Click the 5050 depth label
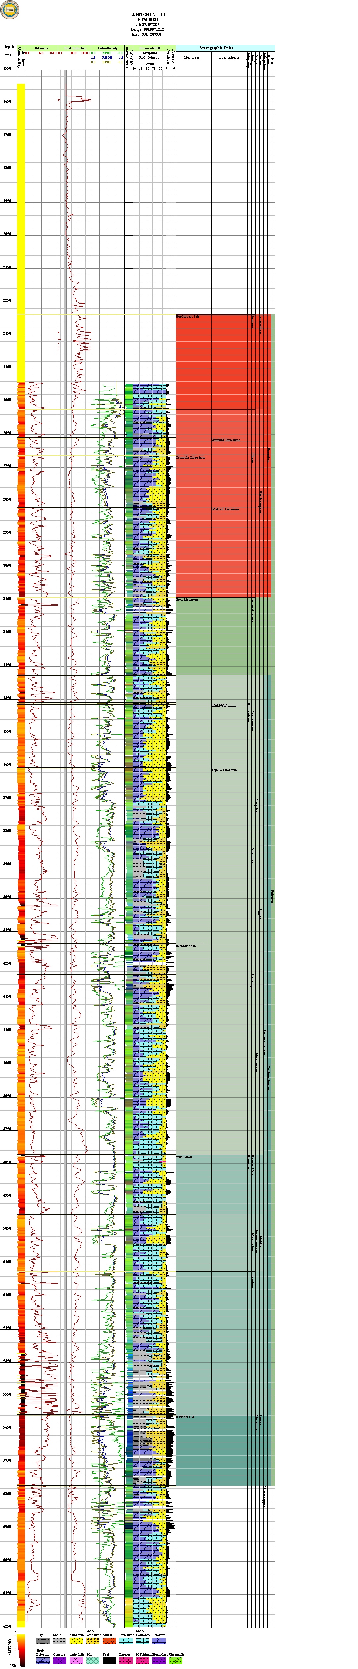 point(7,1228)
